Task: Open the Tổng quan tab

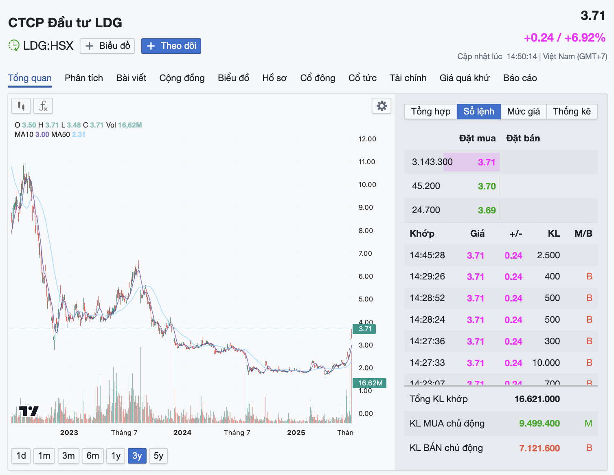Action: 30,78
